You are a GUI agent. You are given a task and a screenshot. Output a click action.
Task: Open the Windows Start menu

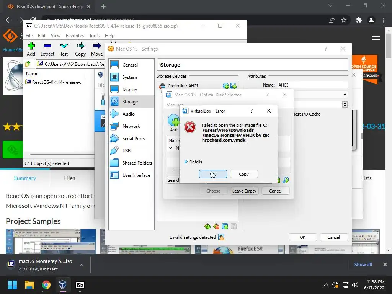point(12,285)
